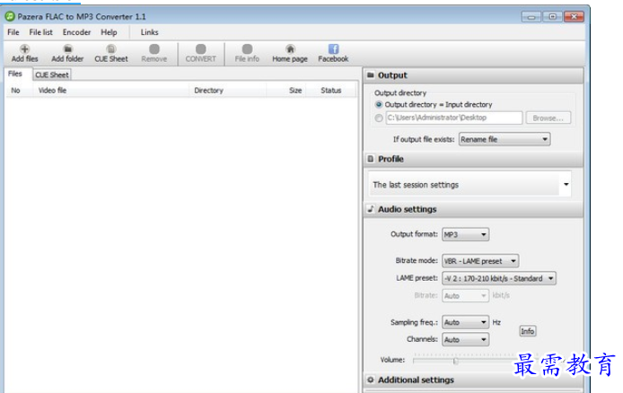Open the Channels dropdown
Image resolution: width=623 pixels, height=393 pixels.
pos(465,340)
